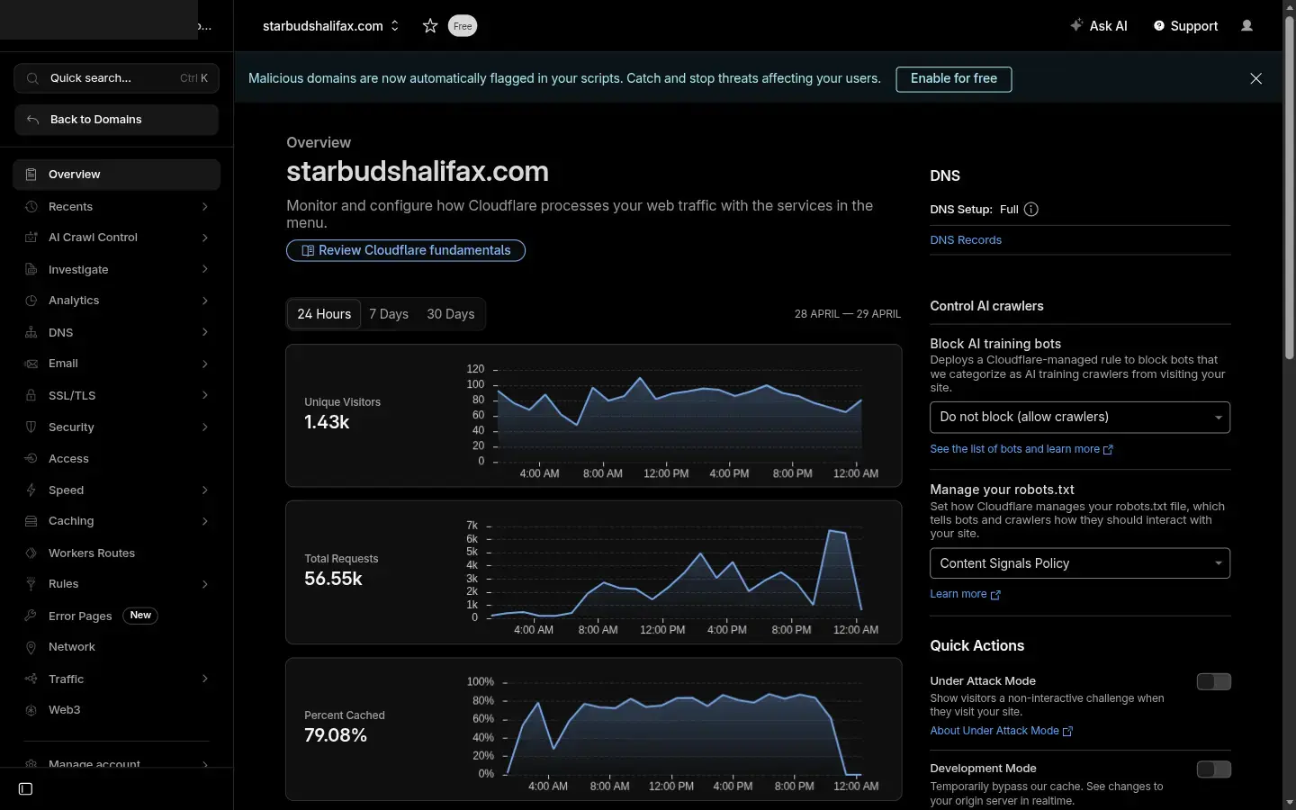Toggle the sidebar collapse control
1296x810 pixels.
(x=24, y=788)
